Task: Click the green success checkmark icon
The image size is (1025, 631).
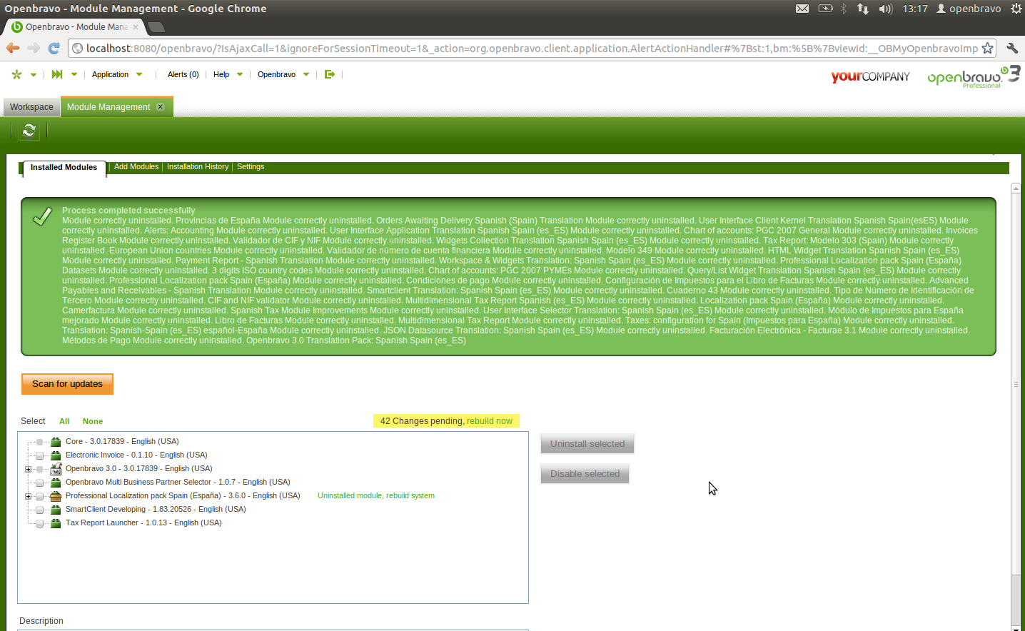Action: coord(43,216)
